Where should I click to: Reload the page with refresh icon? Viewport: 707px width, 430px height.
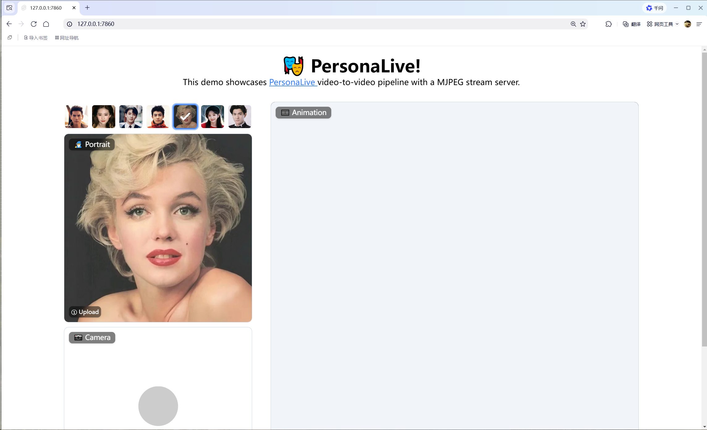(x=34, y=24)
